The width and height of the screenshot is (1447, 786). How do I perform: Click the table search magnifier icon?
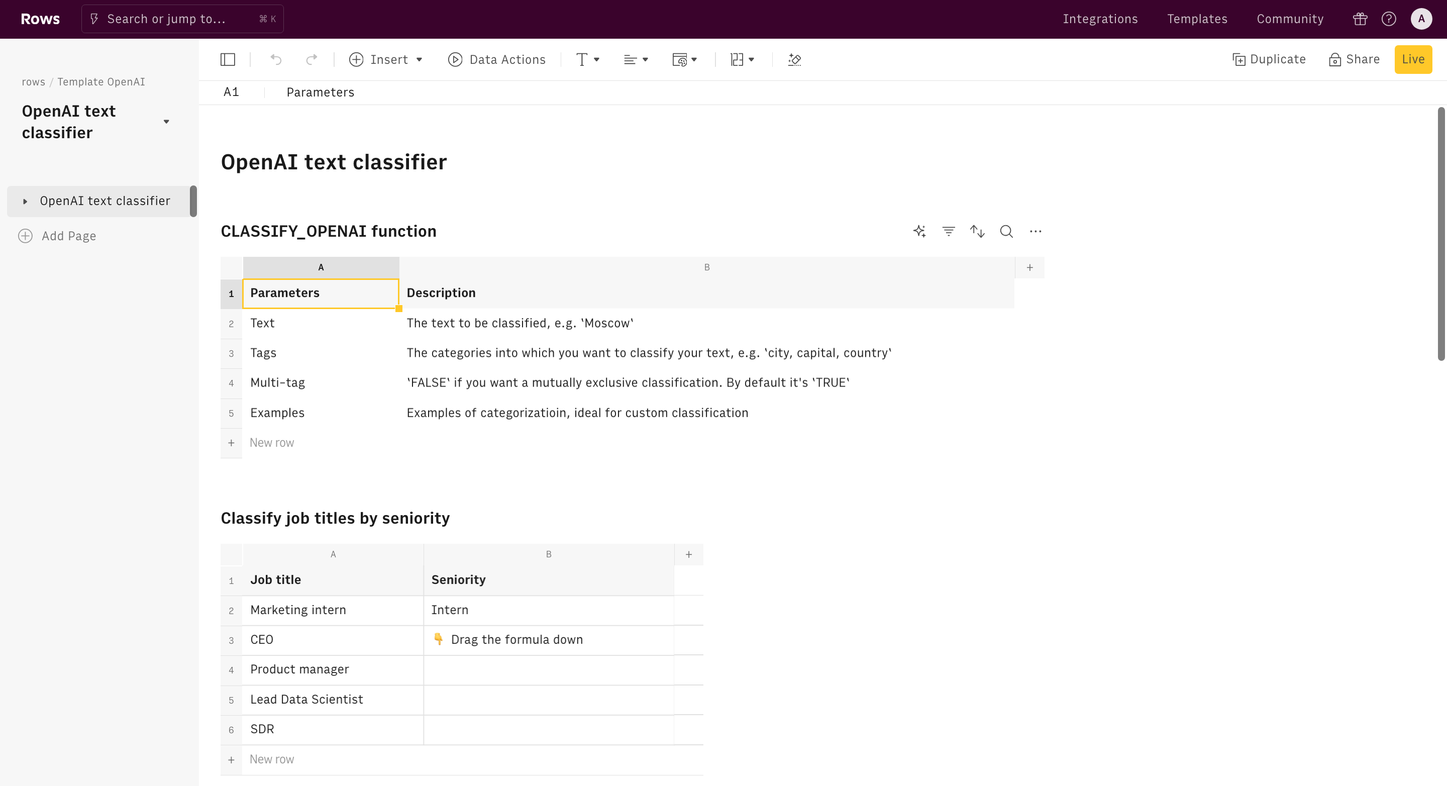1006,232
